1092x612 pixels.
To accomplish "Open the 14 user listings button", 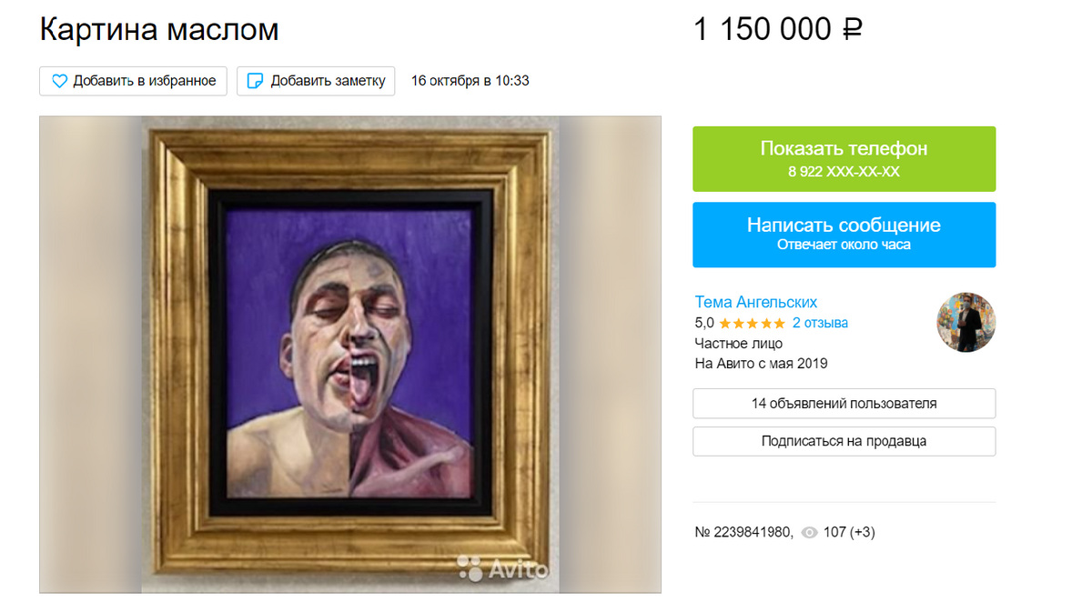I will click(844, 404).
